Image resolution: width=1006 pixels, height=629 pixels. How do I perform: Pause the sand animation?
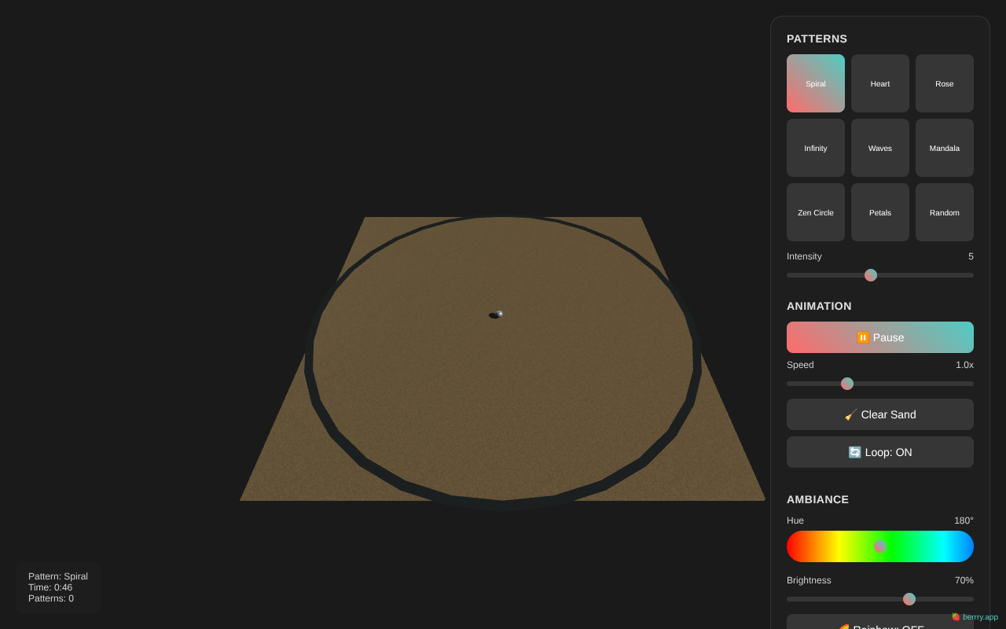[x=880, y=337]
